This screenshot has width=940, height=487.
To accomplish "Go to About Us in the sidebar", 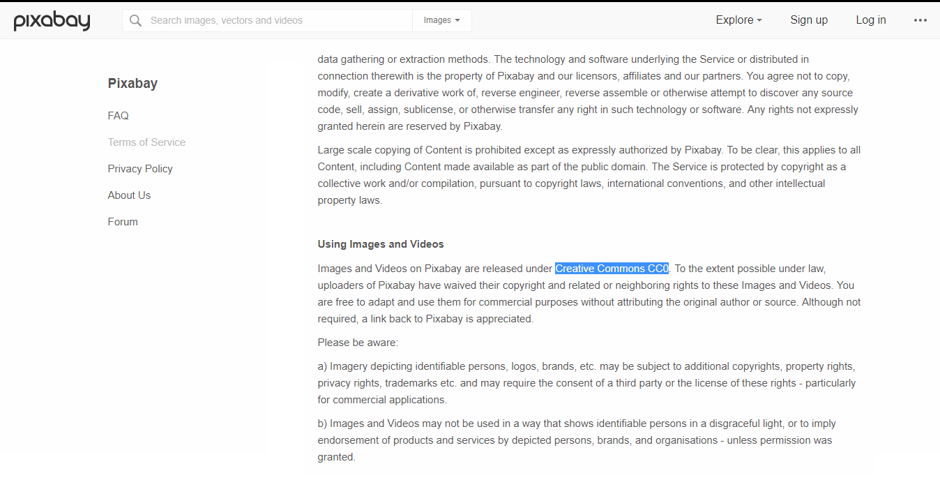I will (129, 195).
